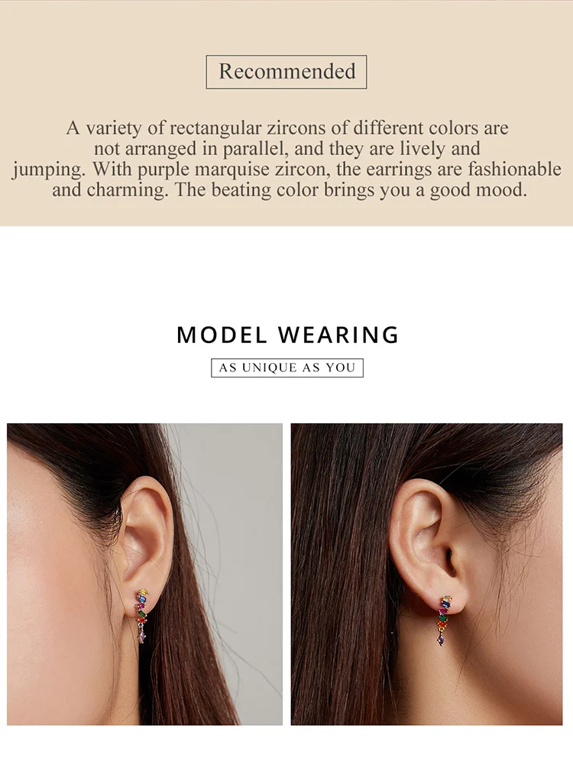
Task: Click the boxed Recommended label
Action: 286,72
